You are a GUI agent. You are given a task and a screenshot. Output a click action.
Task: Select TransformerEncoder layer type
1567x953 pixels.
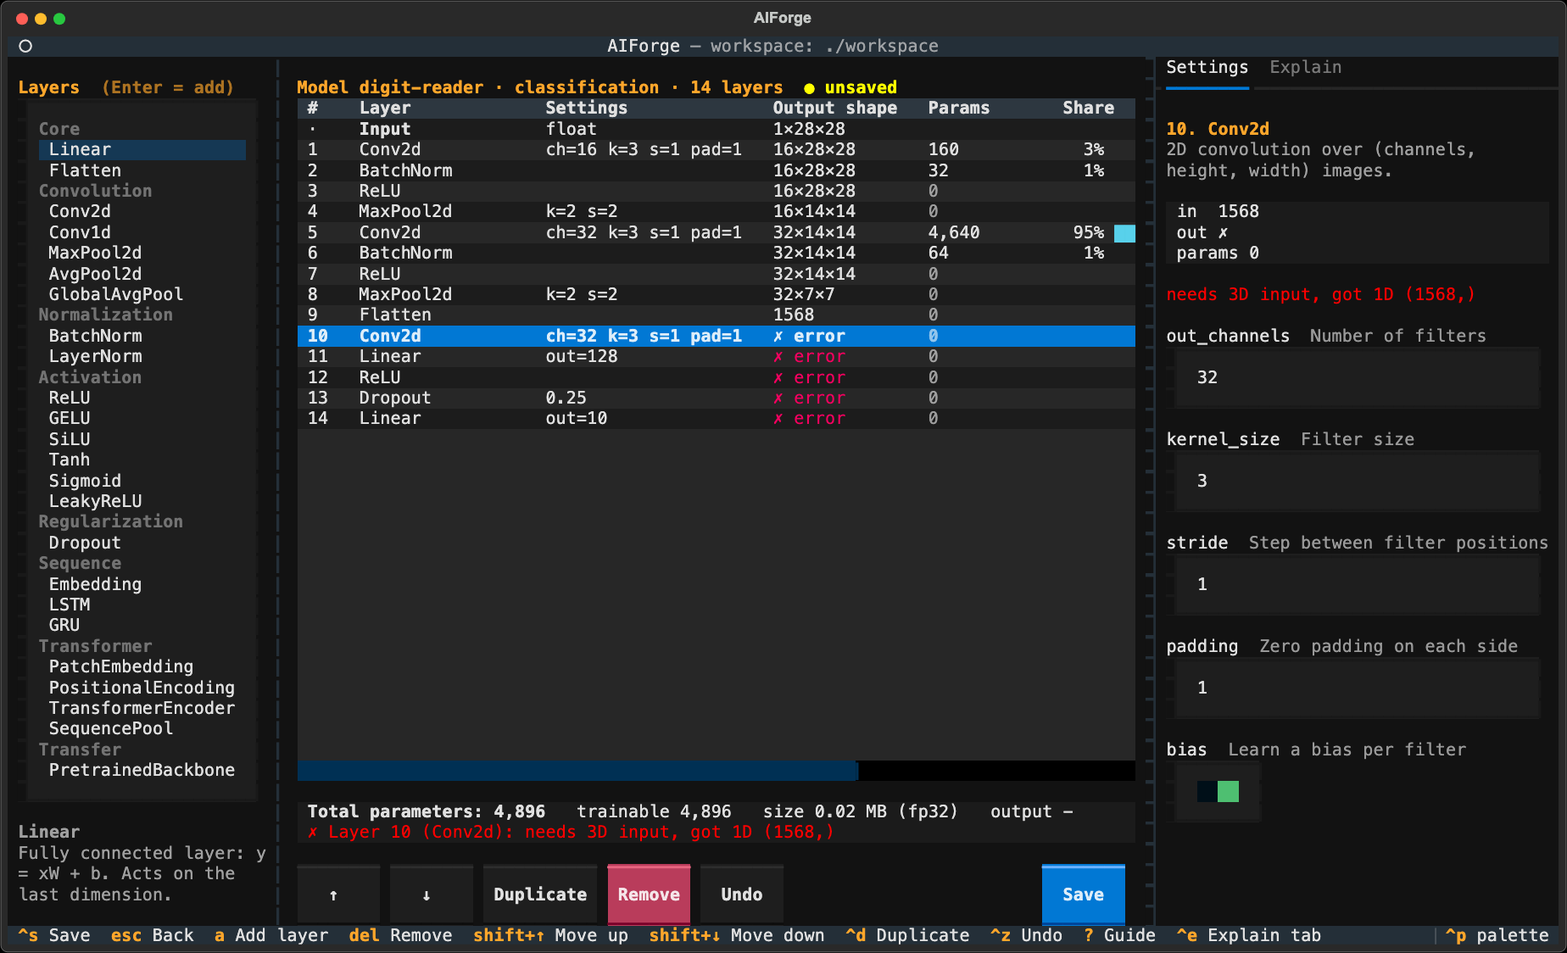pos(142,708)
